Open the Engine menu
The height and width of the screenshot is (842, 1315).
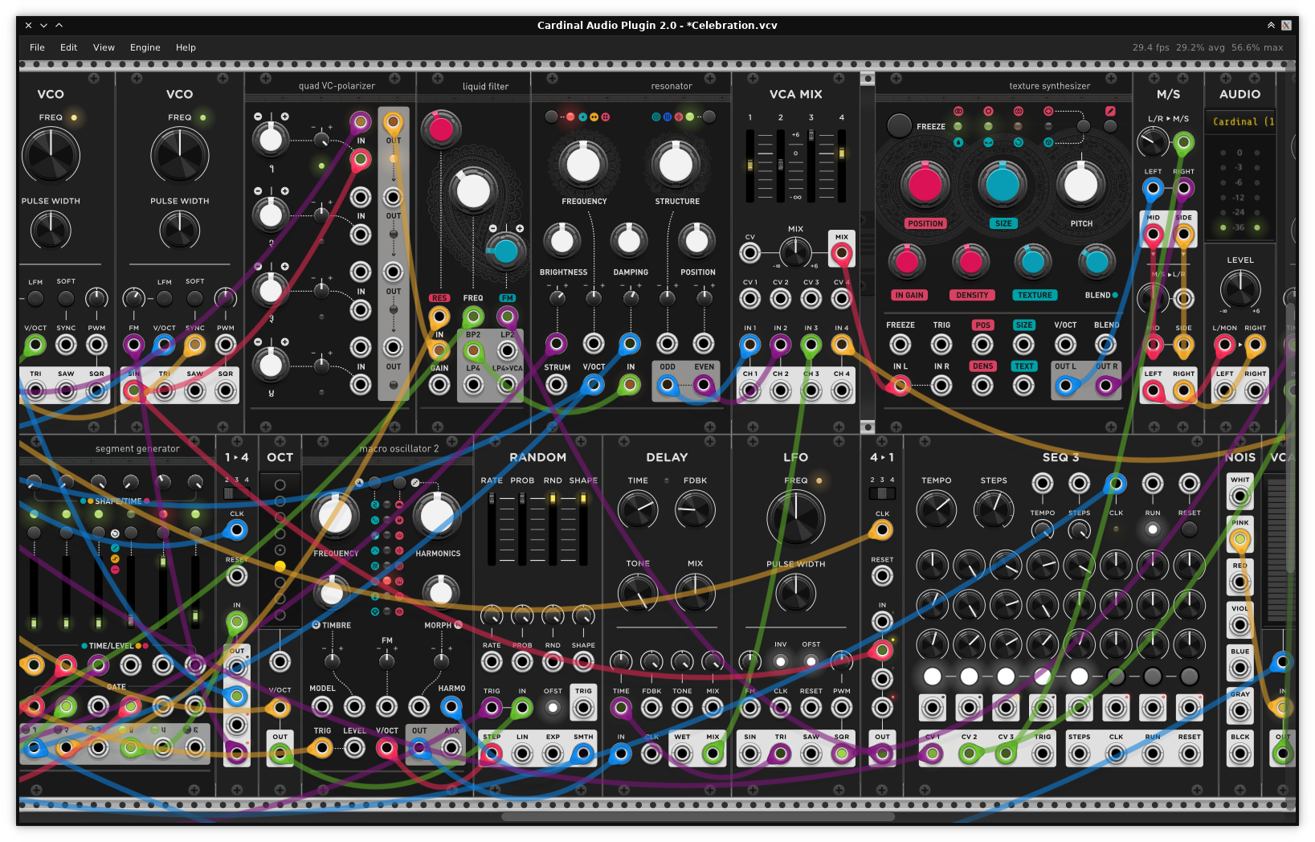[145, 47]
